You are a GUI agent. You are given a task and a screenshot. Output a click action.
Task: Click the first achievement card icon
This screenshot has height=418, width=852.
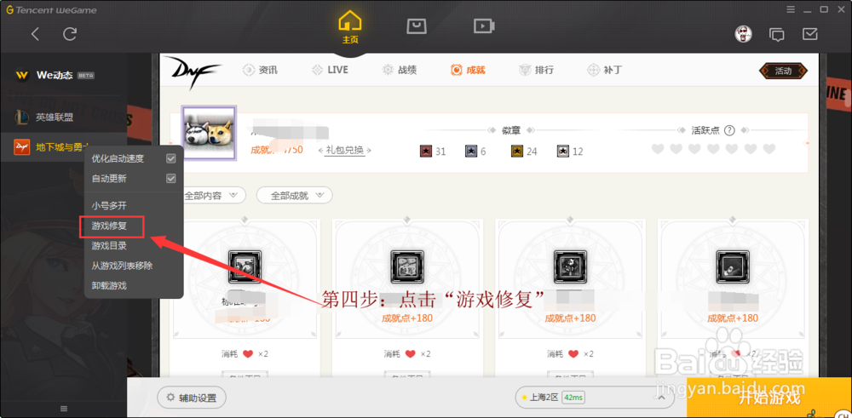tap(245, 266)
